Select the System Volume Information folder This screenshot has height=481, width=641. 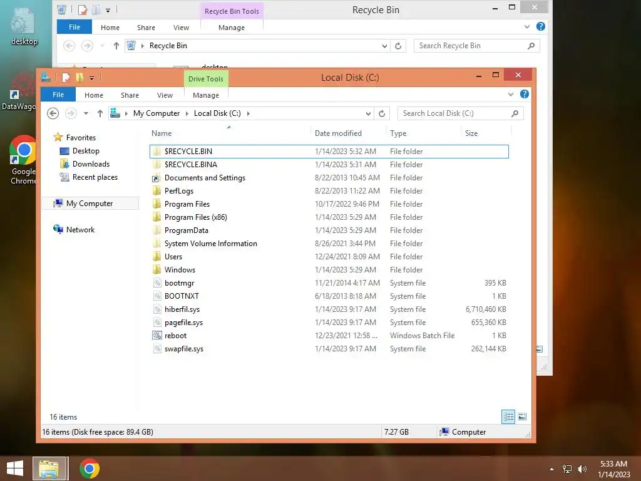pyautogui.click(x=205, y=244)
